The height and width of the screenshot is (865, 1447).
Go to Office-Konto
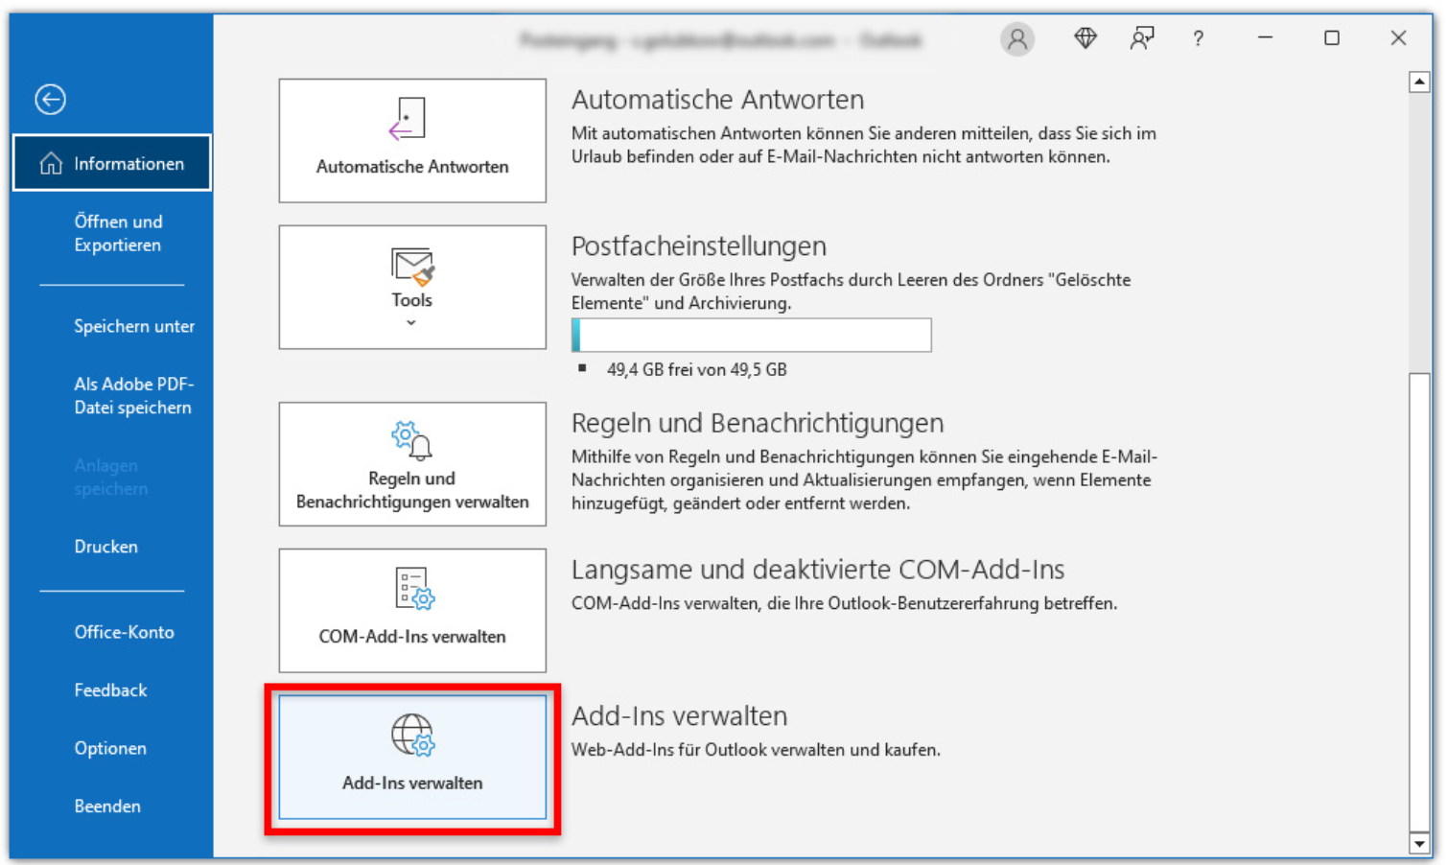coord(124,632)
